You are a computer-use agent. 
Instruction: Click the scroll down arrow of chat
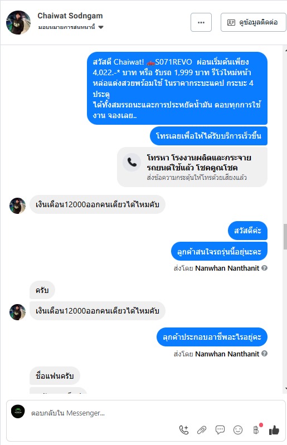pyautogui.click(x=285, y=389)
